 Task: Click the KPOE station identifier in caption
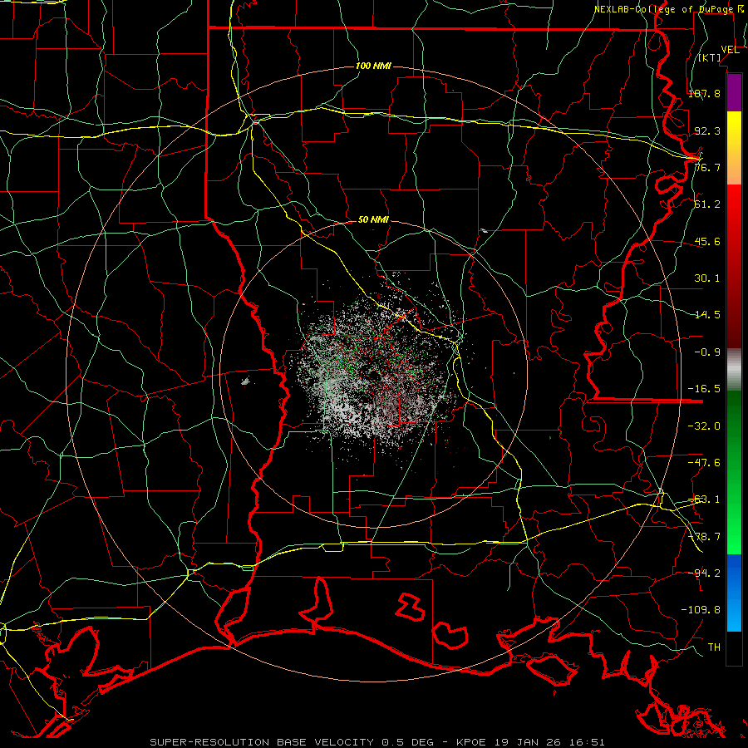[471, 742]
